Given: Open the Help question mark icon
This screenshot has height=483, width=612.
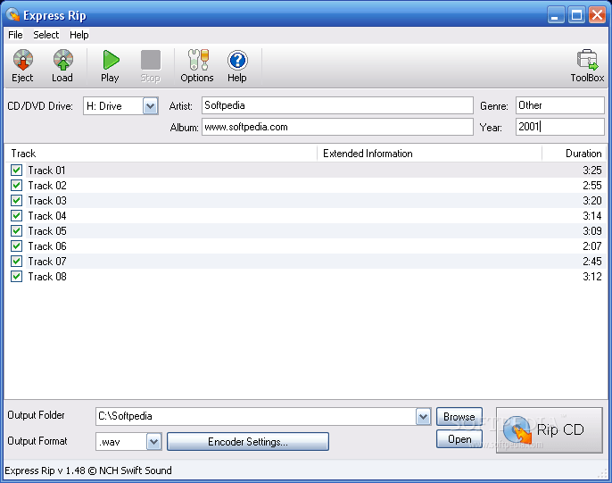Looking at the screenshot, I should [237, 60].
